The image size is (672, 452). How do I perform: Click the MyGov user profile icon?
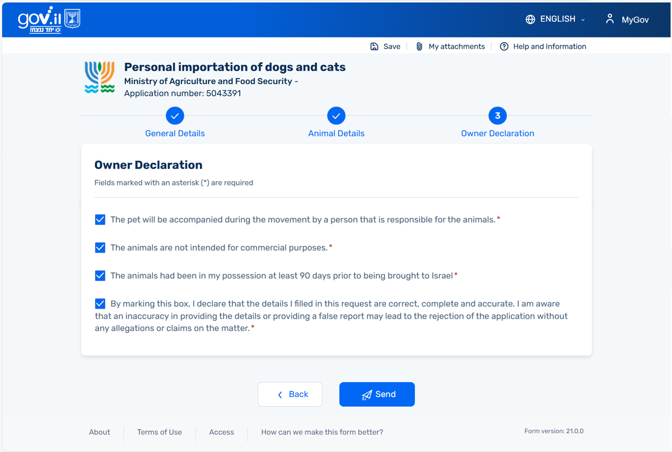click(x=610, y=19)
